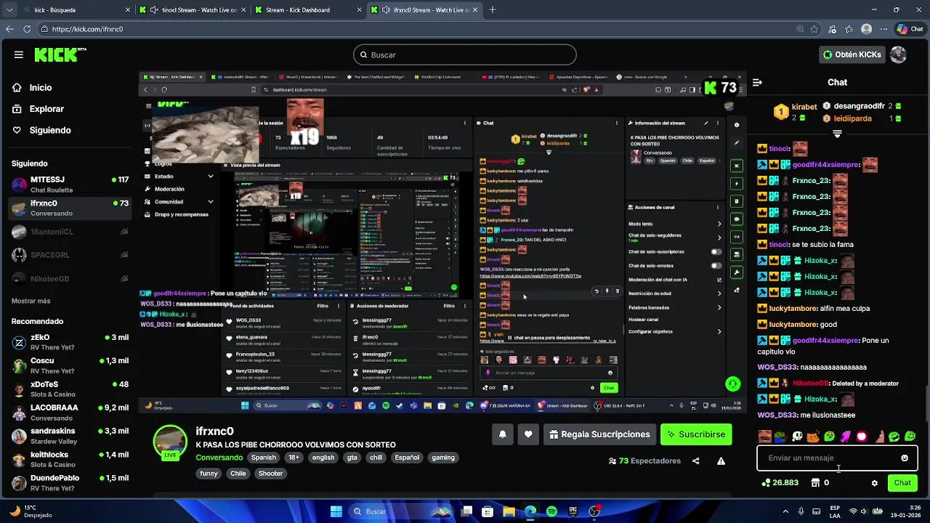Select the 18+ tag
The height and width of the screenshot is (523, 930).
[x=294, y=458]
